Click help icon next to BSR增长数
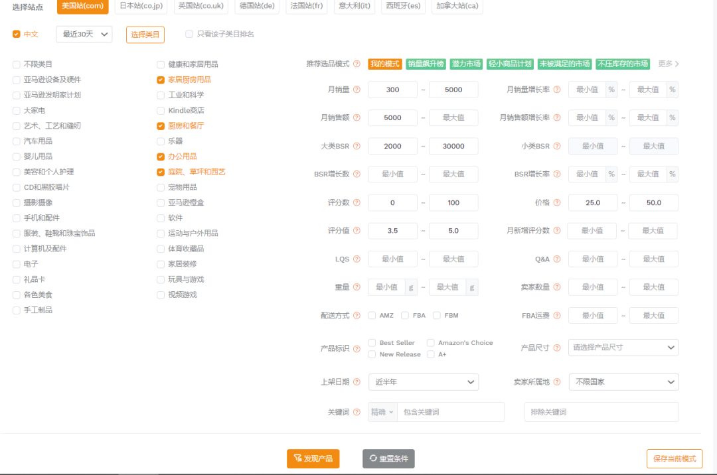The height and width of the screenshot is (475, 717). point(357,174)
